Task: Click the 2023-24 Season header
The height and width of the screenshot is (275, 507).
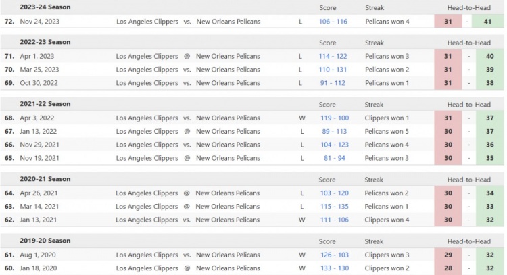Action: pyautogui.click(x=45, y=7)
